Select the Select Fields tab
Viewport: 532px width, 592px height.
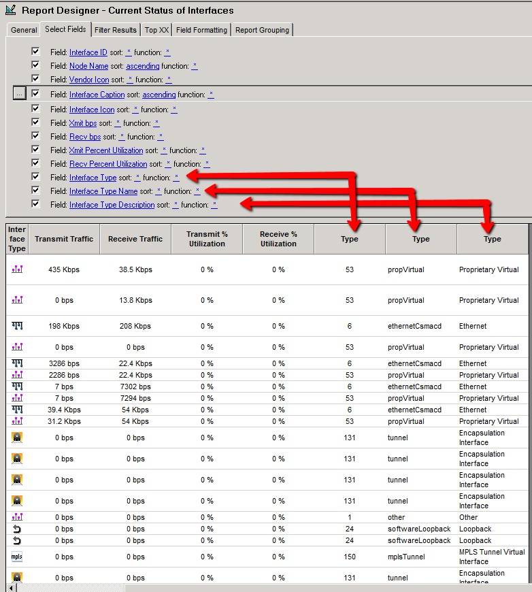pyautogui.click(x=65, y=29)
